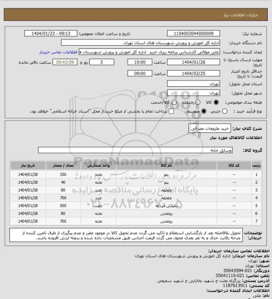Select the جزیی purchase type radio
This screenshot has height=299, width=272.
coord(225,111)
